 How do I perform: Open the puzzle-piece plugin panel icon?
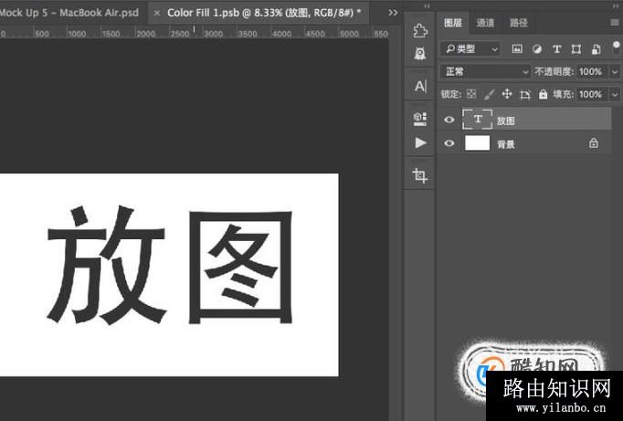tap(420, 31)
